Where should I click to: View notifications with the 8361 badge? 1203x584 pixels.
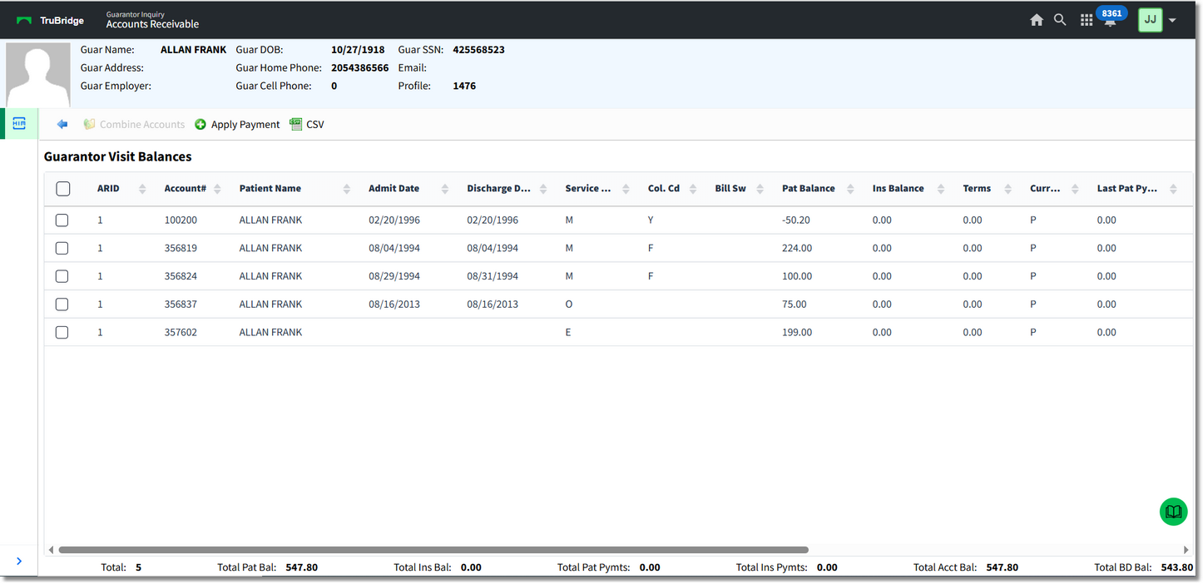click(1111, 17)
